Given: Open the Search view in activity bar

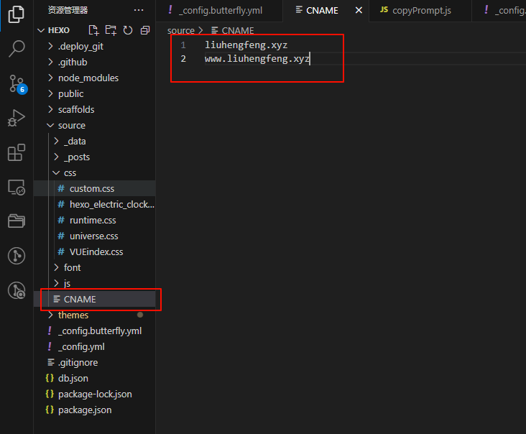Looking at the screenshot, I should [x=16, y=49].
